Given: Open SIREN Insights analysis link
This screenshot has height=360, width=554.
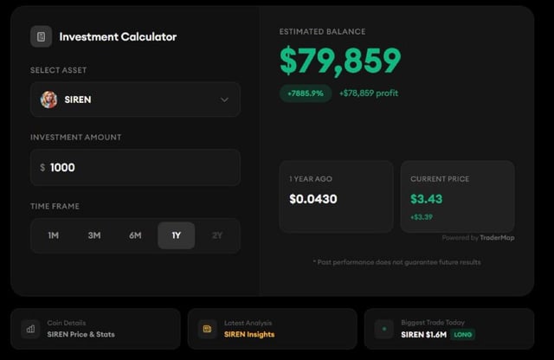Looking at the screenshot, I should pyautogui.click(x=249, y=335).
